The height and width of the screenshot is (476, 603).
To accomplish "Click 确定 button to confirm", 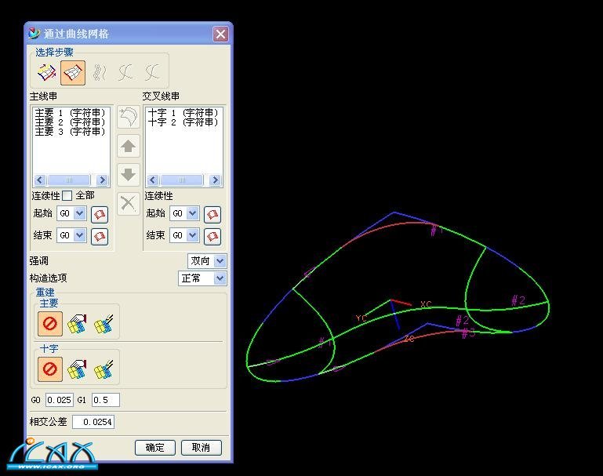I will tap(155, 448).
